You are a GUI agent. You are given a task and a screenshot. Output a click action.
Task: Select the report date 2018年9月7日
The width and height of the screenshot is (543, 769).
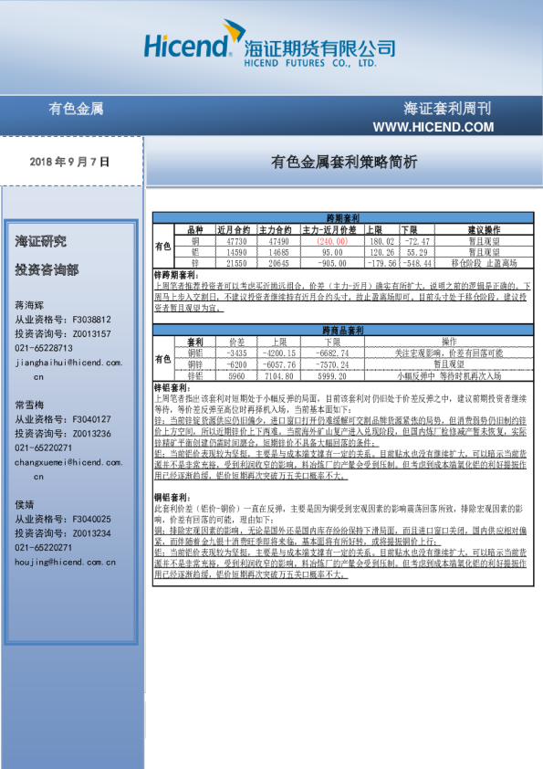tap(69, 162)
